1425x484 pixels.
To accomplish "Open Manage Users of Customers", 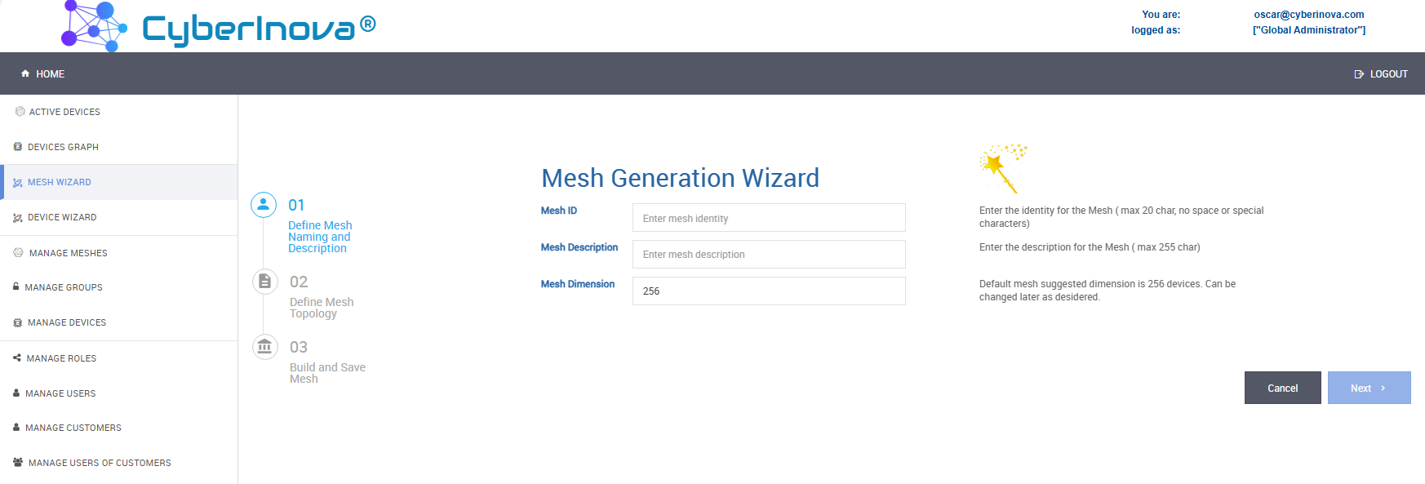I will pos(100,463).
